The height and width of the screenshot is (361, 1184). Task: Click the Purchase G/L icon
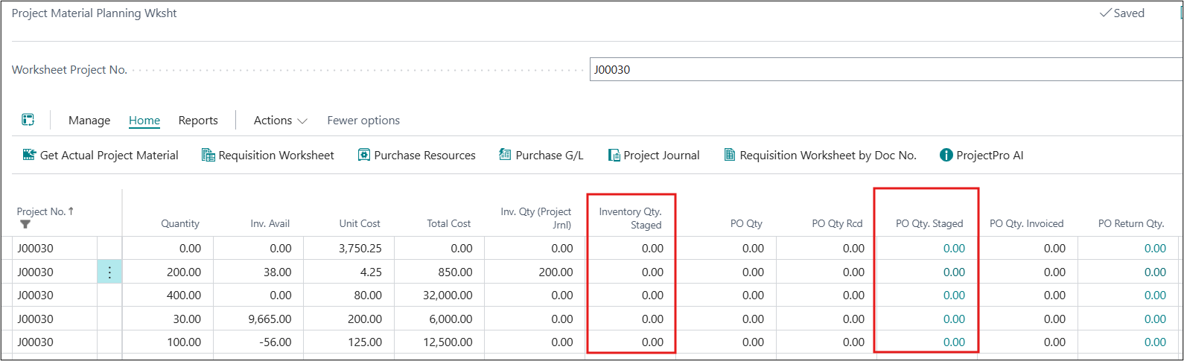tap(505, 155)
